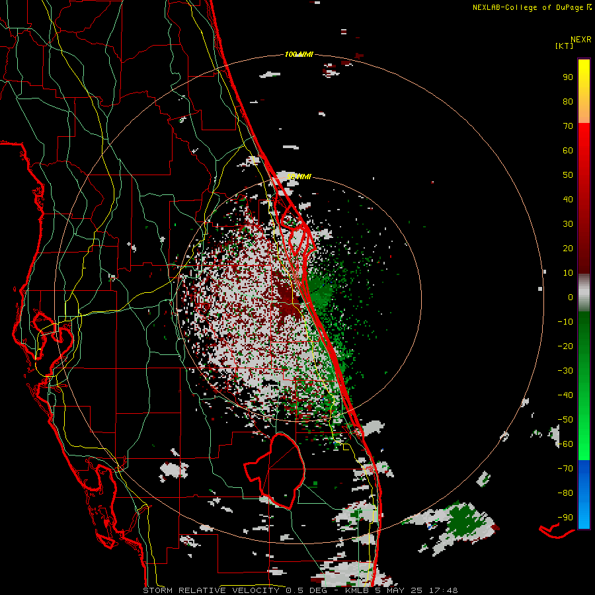Click the 50 NMI range ring label
The width and height of the screenshot is (595, 595).
[299, 177]
